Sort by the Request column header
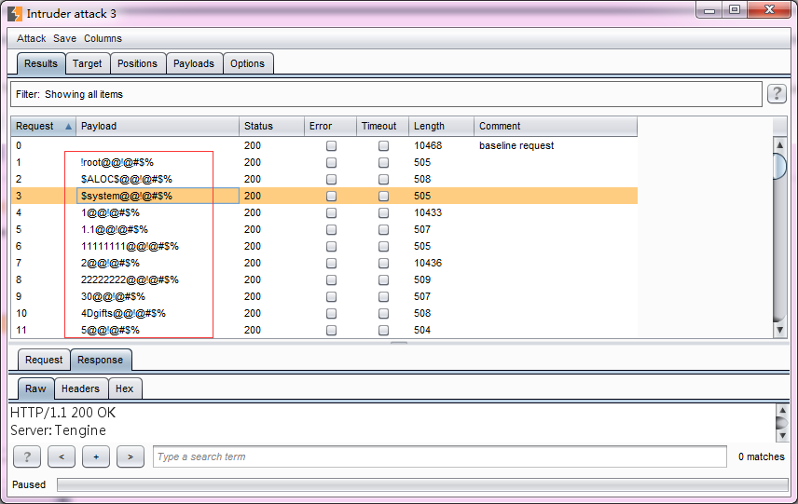This screenshot has height=504, width=798. click(42, 126)
